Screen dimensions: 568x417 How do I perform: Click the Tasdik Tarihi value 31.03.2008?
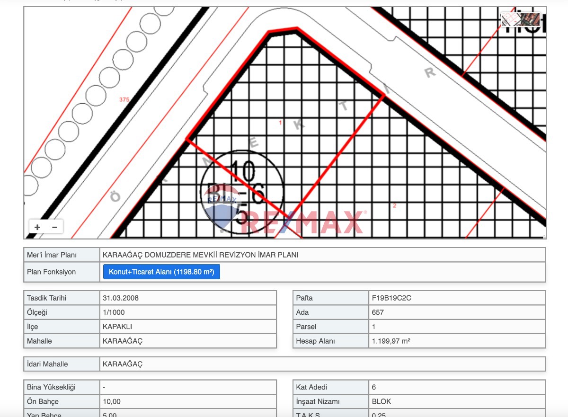click(121, 298)
